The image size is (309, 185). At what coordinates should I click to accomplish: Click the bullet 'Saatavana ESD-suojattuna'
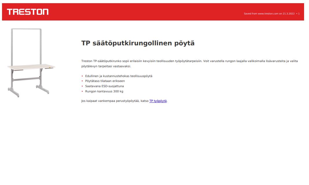pyautogui.click(x=105, y=86)
